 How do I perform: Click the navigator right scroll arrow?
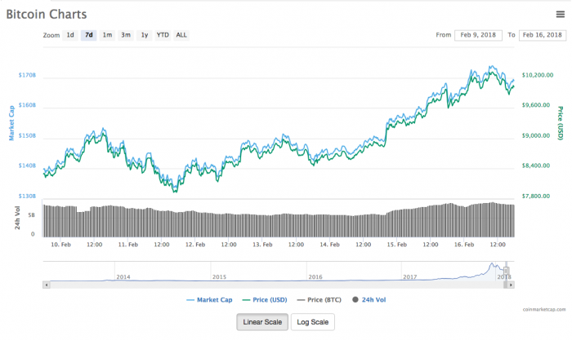[x=511, y=285]
